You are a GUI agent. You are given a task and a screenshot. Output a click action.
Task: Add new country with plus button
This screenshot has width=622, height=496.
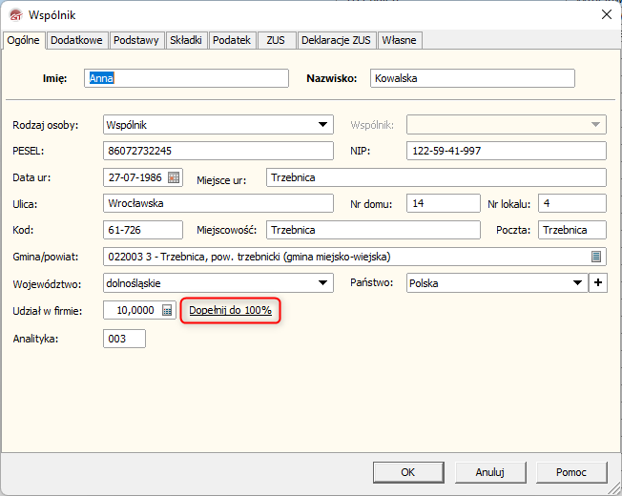point(598,282)
